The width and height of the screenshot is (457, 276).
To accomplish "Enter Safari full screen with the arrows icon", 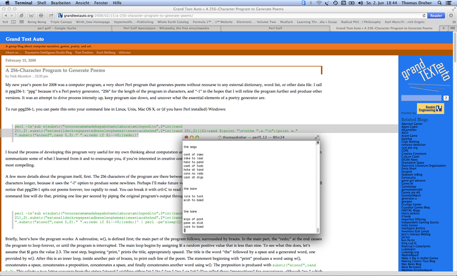I will [x=454, y=9].
